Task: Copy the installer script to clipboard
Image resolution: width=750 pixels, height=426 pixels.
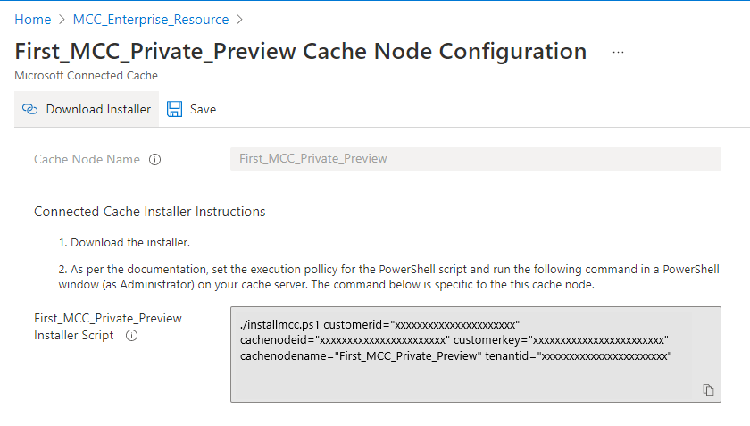Action: tap(708, 389)
